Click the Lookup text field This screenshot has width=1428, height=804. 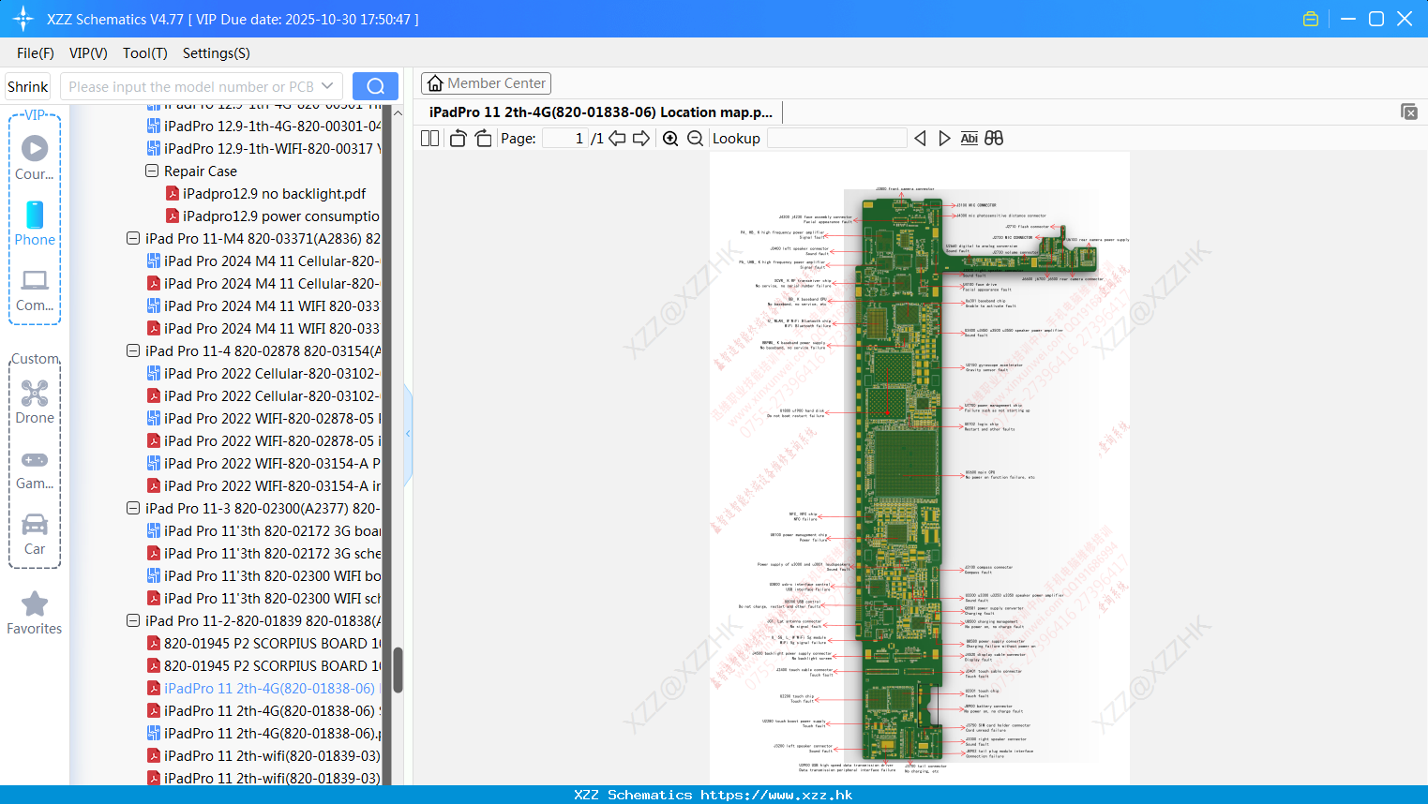click(x=836, y=139)
